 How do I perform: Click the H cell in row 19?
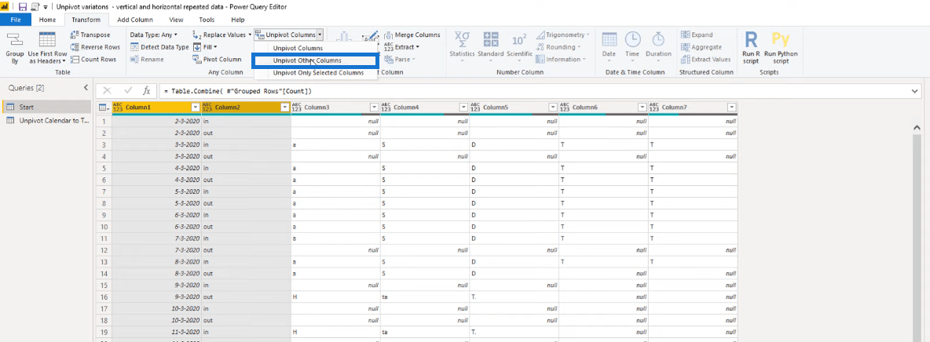tap(335, 330)
